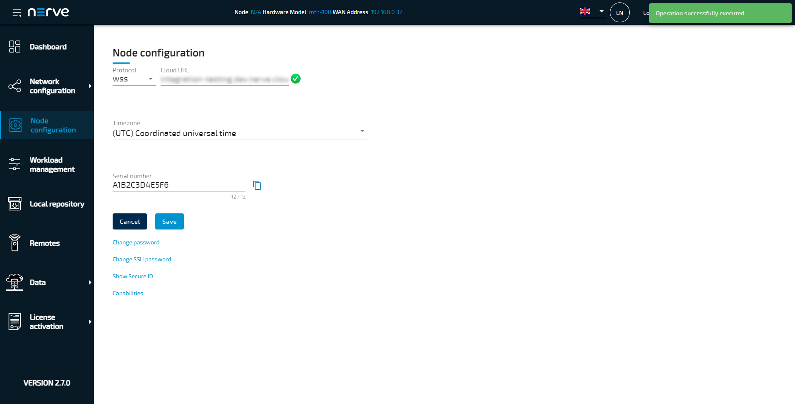Open Network configuration via its sidebar icon
The width and height of the screenshot is (795, 404).
pos(14,86)
